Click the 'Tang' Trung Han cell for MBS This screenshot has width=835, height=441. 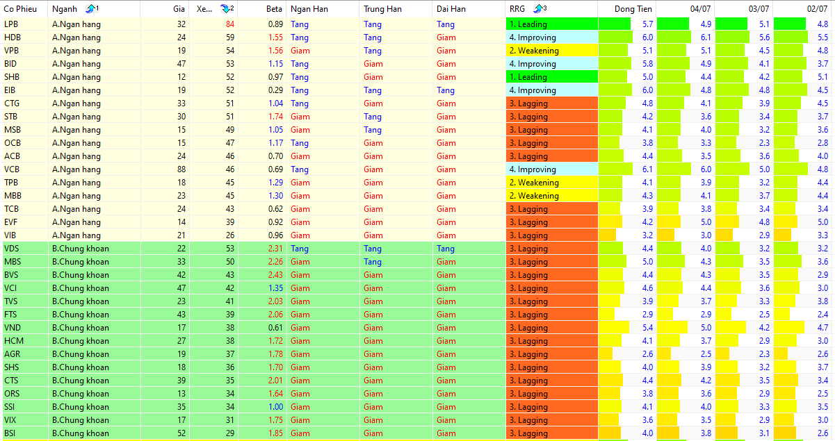tap(396, 262)
